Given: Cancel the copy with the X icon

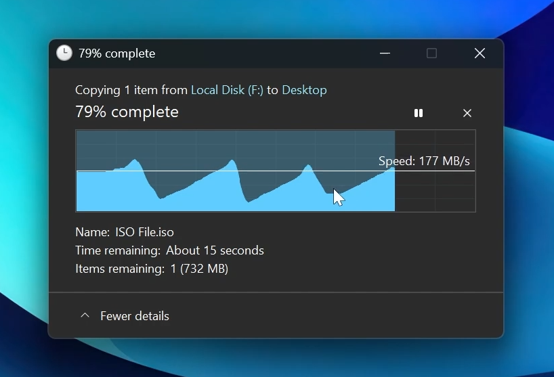Looking at the screenshot, I should point(467,113).
